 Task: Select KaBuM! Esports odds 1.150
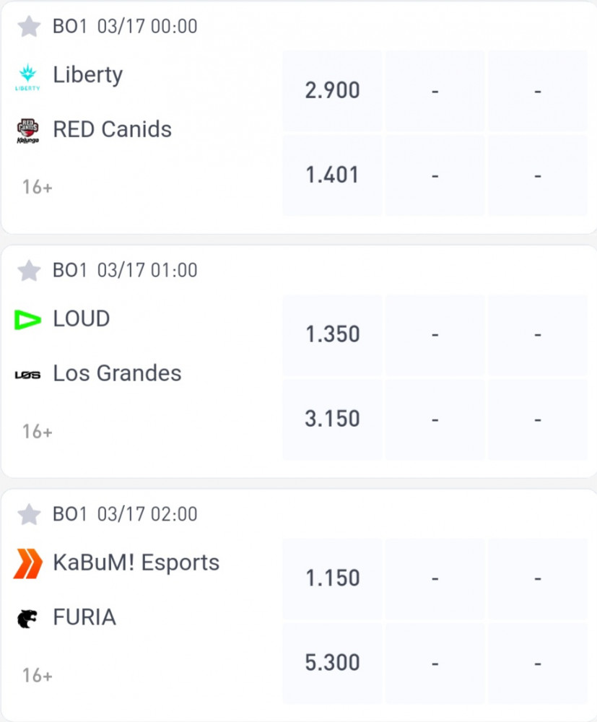pos(332,579)
